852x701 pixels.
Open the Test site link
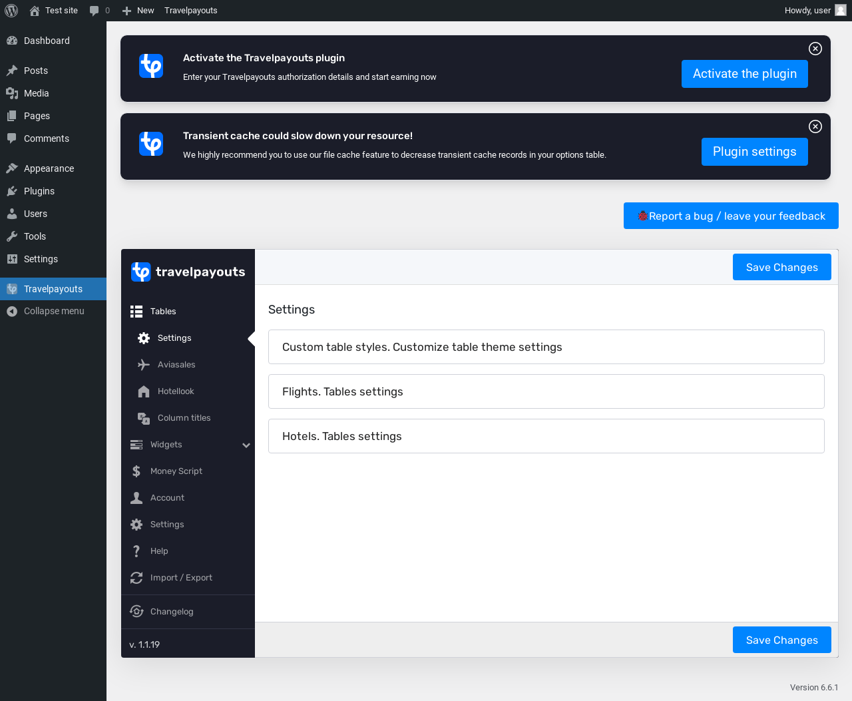coord(61,11)
